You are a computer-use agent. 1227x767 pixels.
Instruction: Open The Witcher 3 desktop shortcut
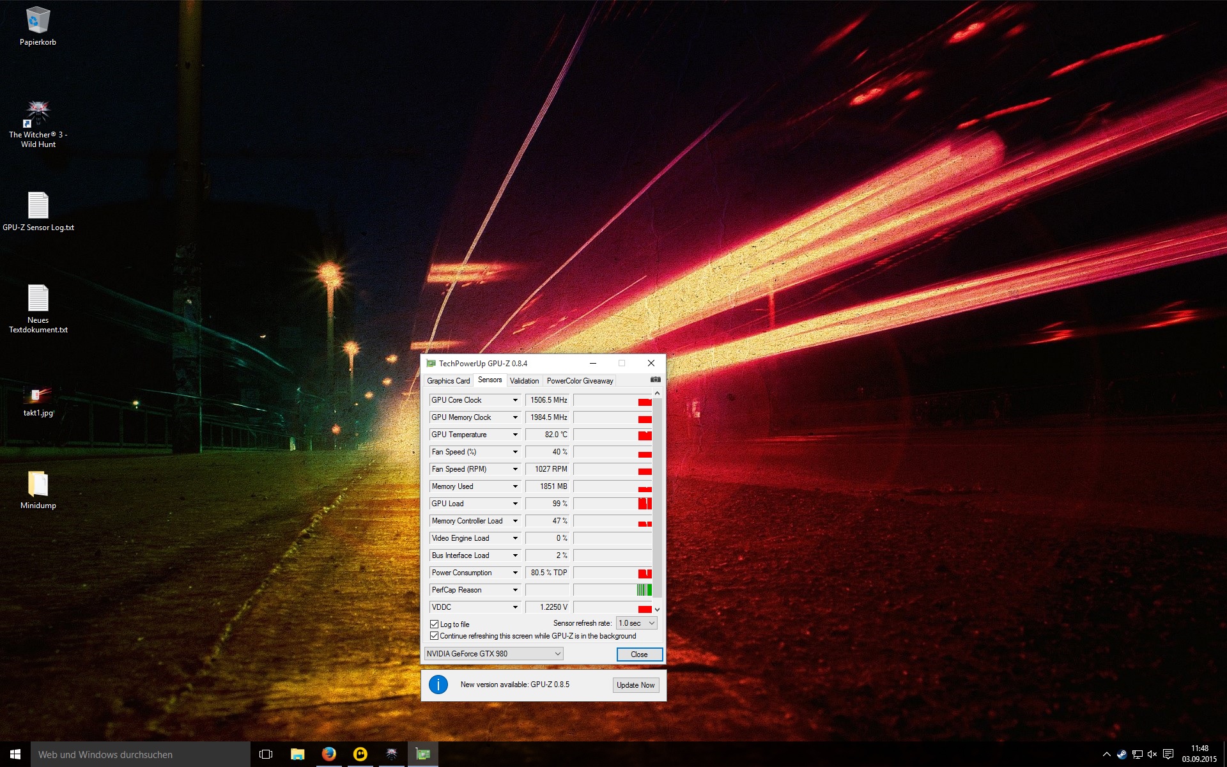(x=38, y=115)
